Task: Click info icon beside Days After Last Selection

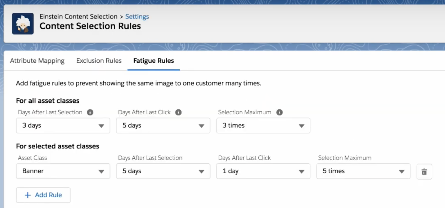Action: point(90,112)
